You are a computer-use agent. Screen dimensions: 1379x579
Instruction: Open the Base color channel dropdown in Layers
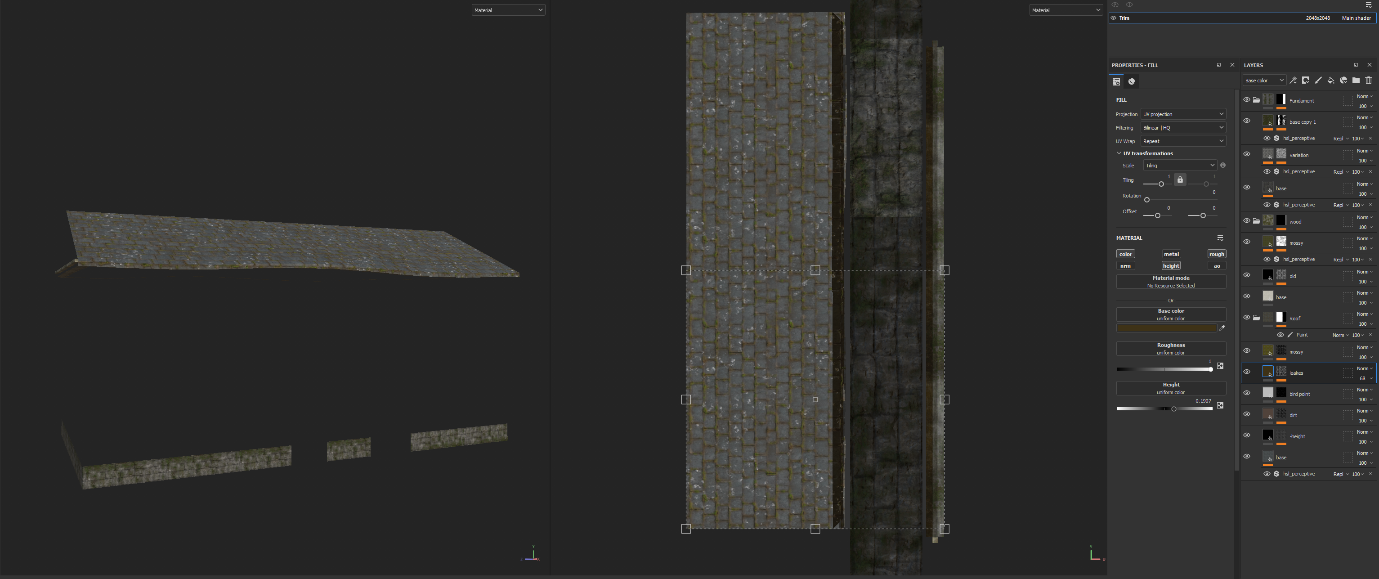click(1264, 81)
